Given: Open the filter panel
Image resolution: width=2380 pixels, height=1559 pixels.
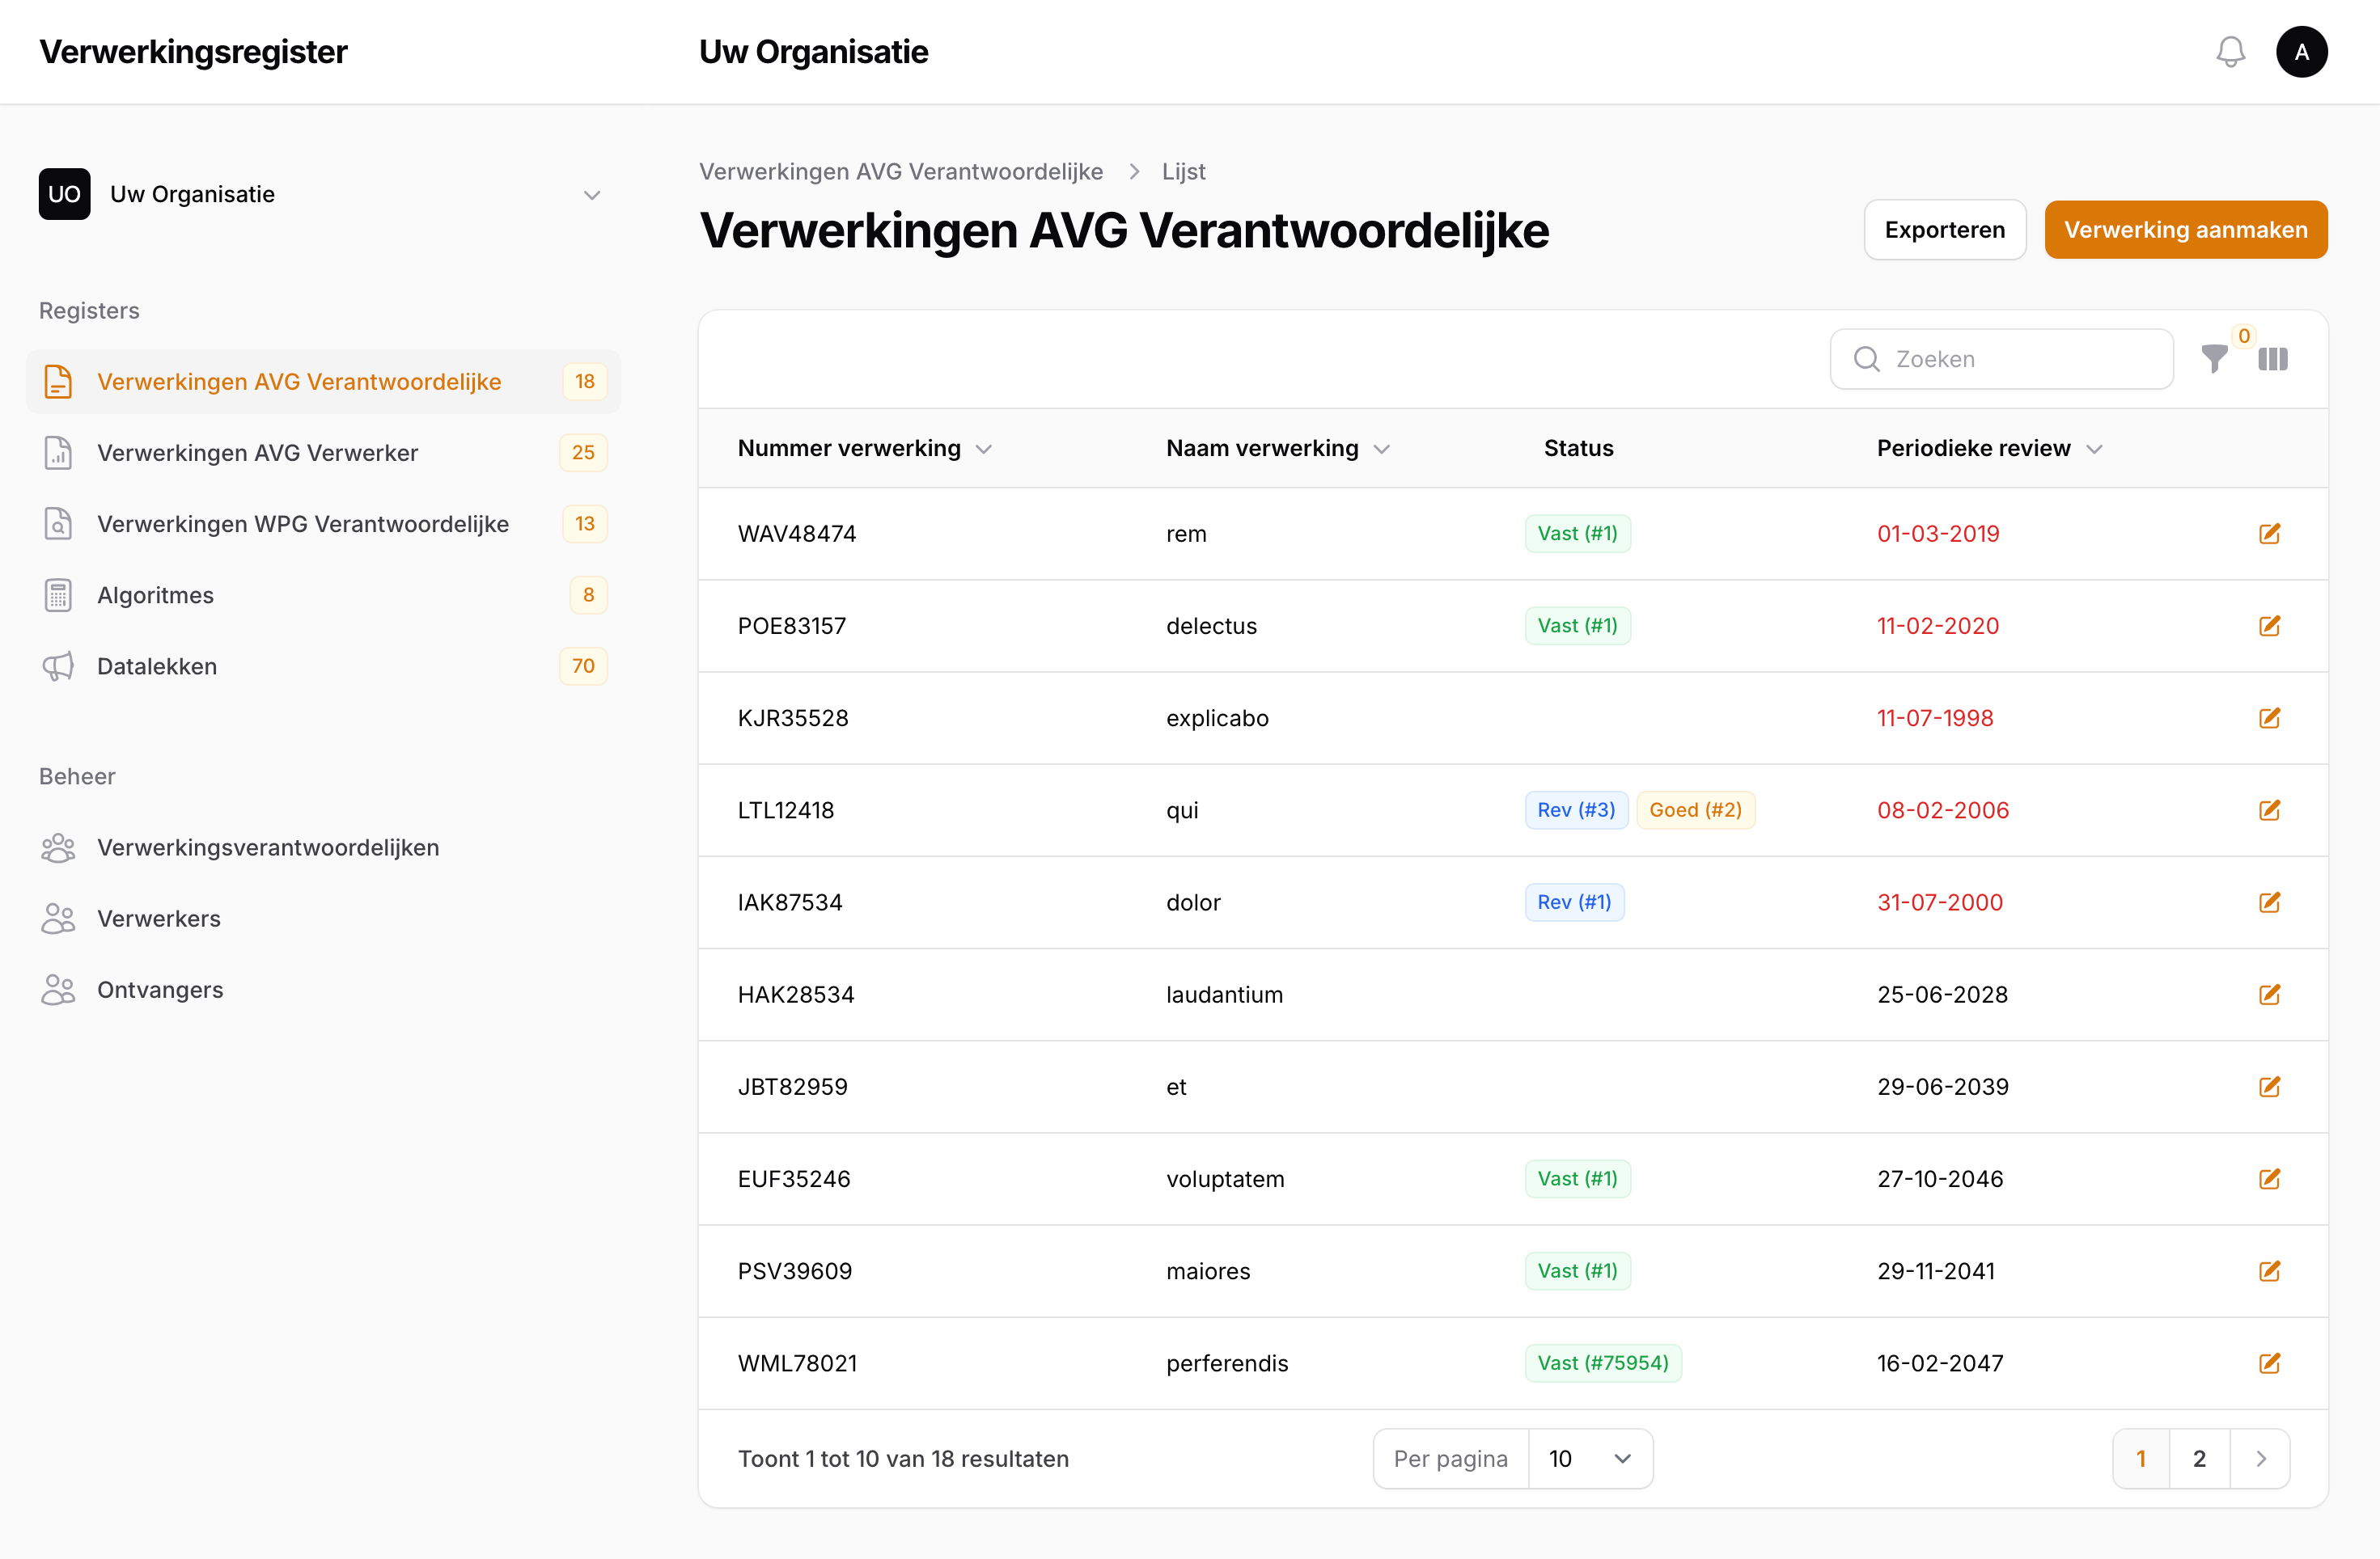Looking at the screenshot, I should pyautogui.click(x=2215, y=360).
